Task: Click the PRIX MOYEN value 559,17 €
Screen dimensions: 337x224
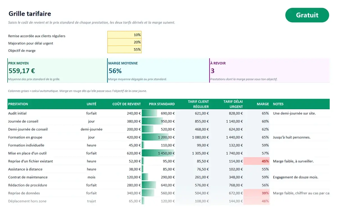Action: coord(22,71)
